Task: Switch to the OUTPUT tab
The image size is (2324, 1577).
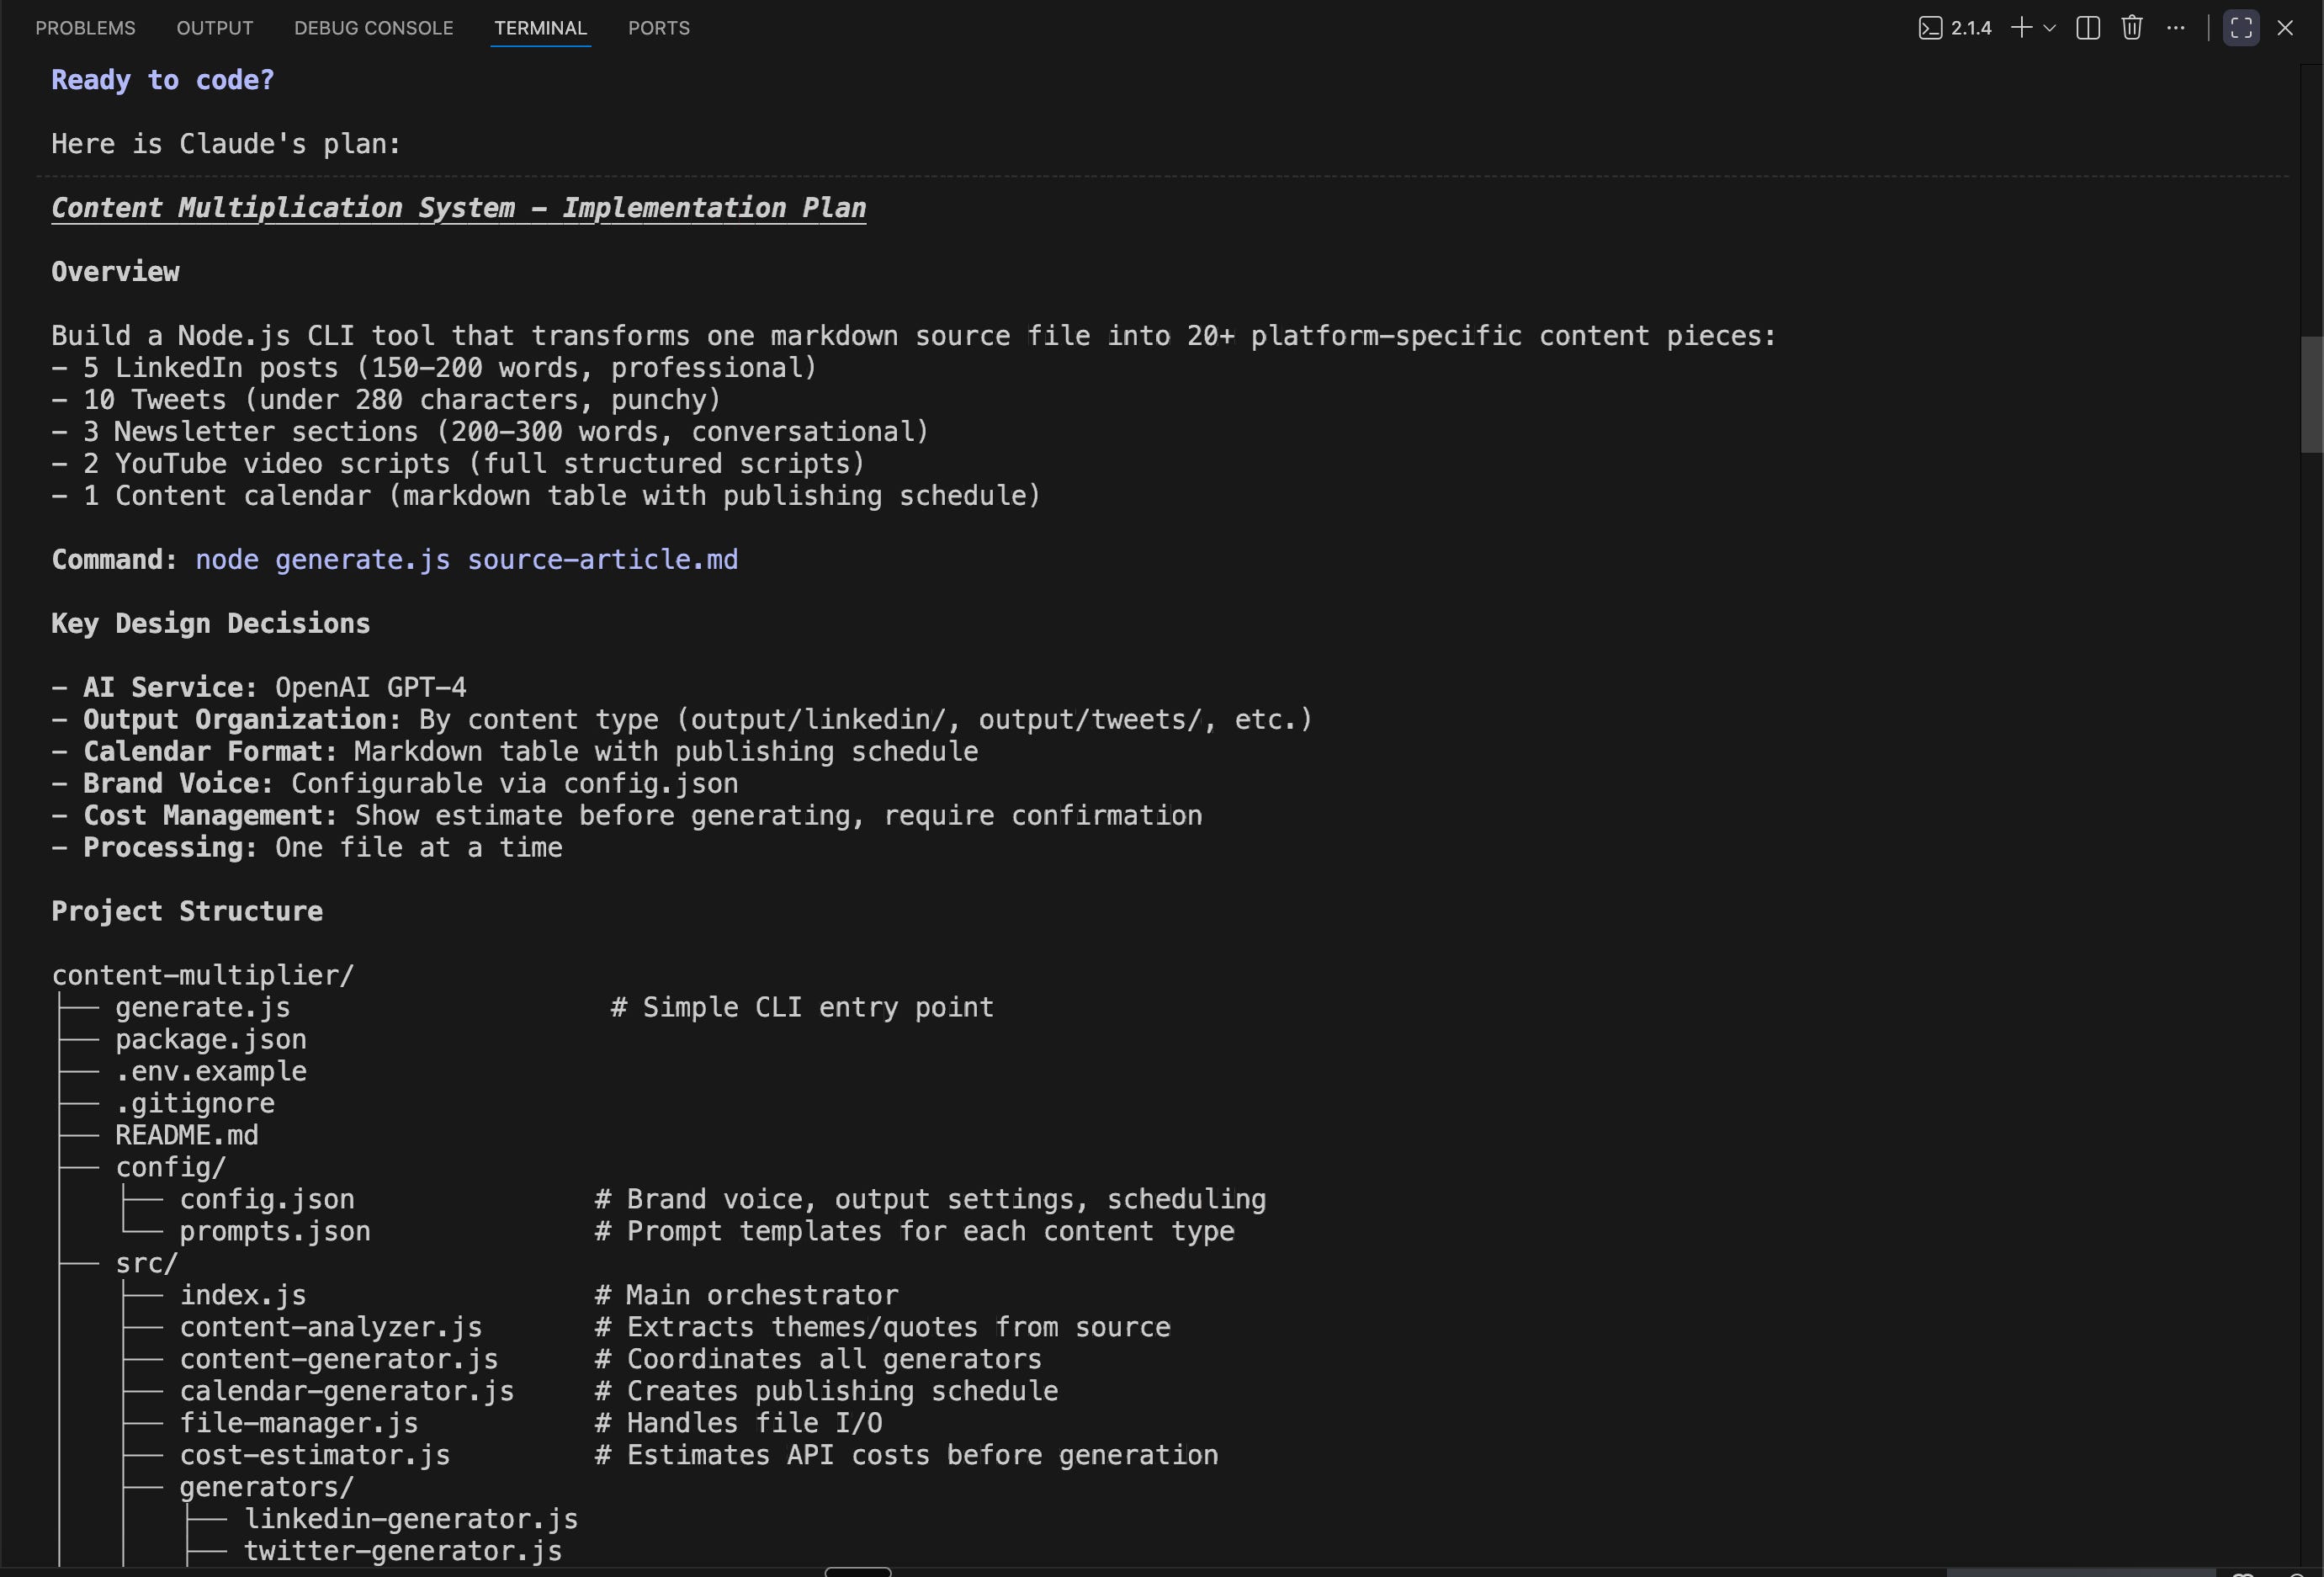Action: click(215, 28)
